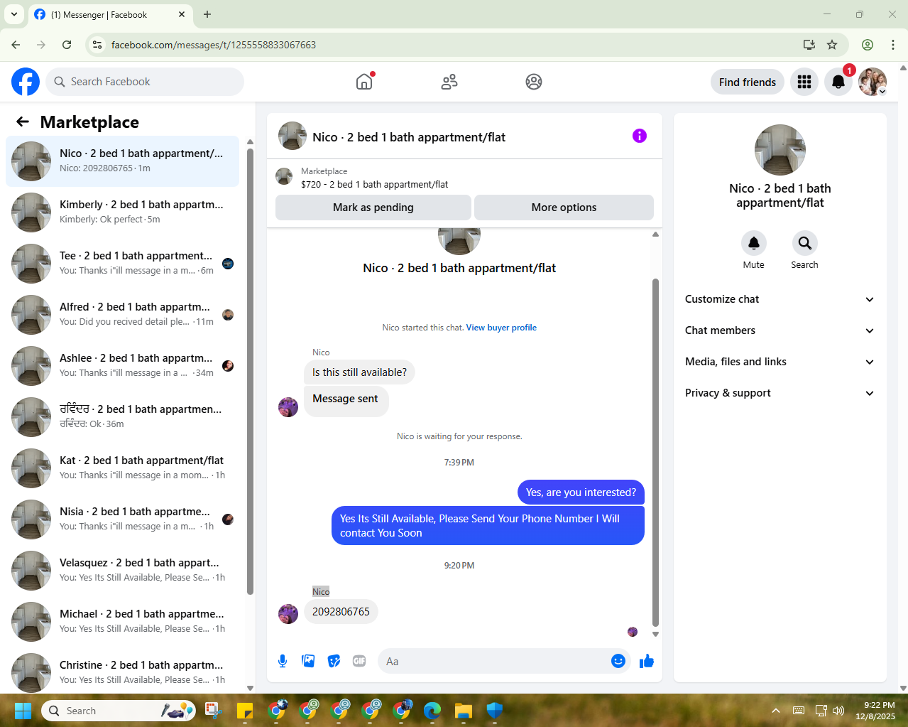Go to the Home feed icon
Image resolution: width=908 pixels, height=727 pixels.
tap(364, 82)
